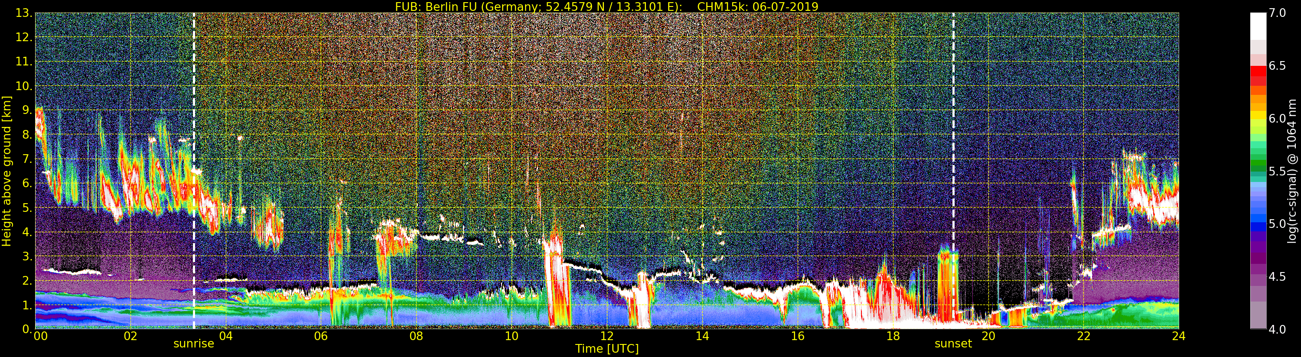The width and height of the screenshot is (1301, 357).
Task: Click the y-axis tick label '10.'
Action: 24,86
